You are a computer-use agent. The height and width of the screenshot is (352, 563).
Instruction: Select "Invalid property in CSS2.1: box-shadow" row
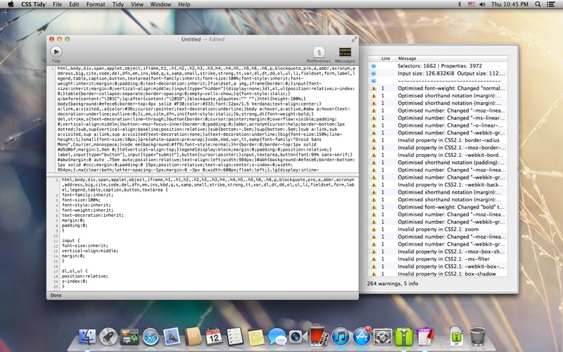tap(438, 274)
